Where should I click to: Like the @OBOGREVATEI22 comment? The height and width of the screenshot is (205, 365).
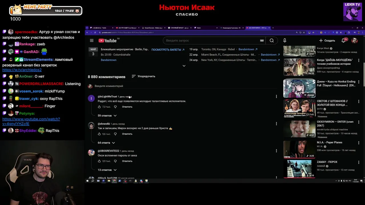(x=99, y=161)
